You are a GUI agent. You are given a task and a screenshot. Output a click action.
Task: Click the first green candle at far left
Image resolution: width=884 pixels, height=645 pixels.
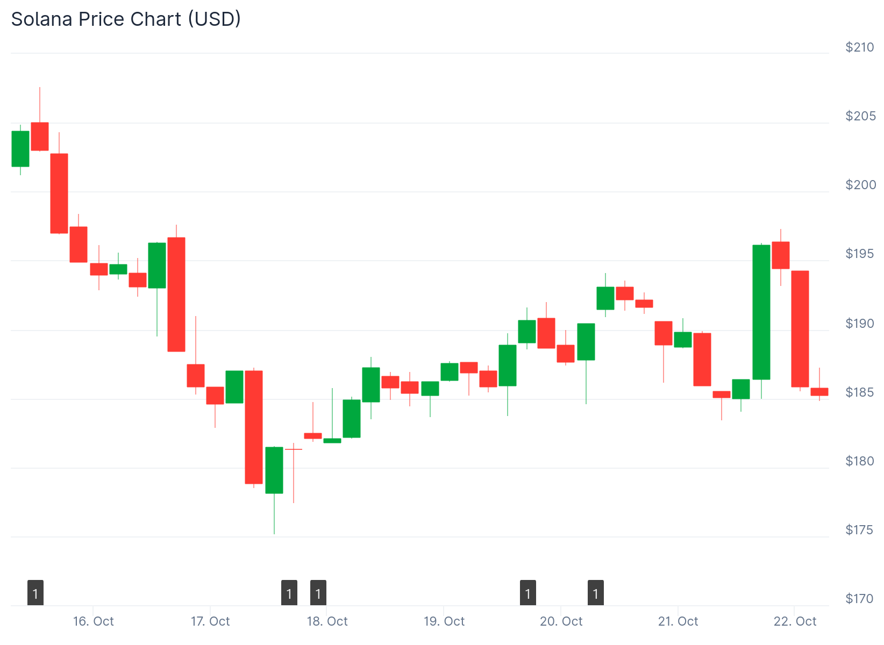point(20,148)
